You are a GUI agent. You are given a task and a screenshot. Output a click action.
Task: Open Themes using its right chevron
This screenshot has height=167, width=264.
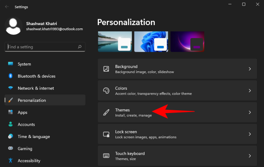click(250, 113)
